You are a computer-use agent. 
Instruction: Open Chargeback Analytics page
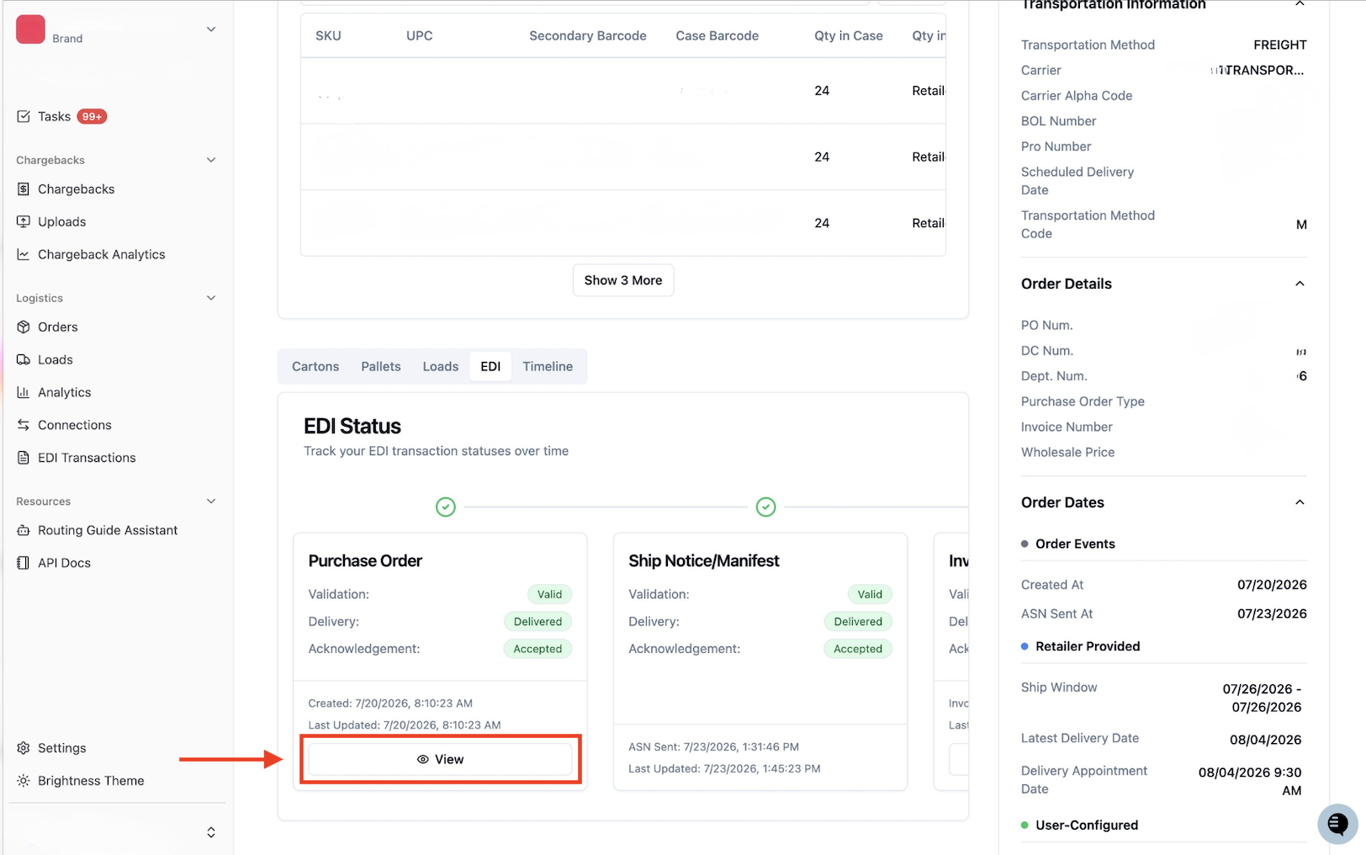pos(101,254)
